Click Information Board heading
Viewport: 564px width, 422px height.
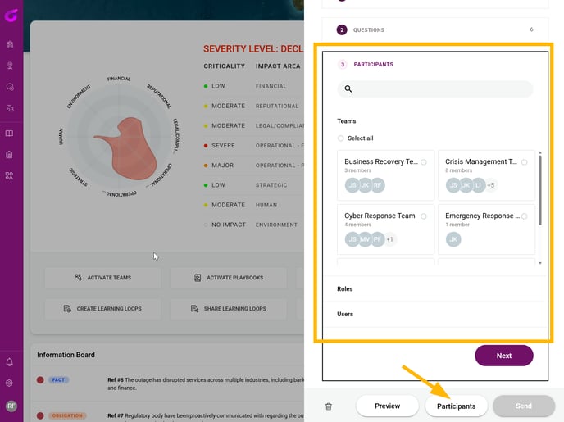point(66,355)
